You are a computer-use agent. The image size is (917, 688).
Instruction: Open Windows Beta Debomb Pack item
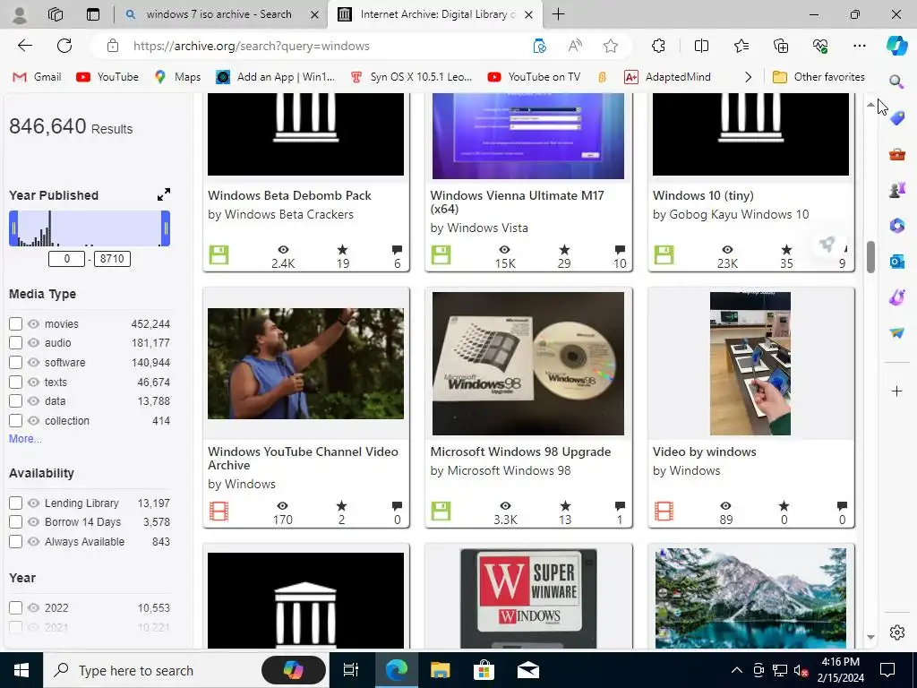coord(289,195)
